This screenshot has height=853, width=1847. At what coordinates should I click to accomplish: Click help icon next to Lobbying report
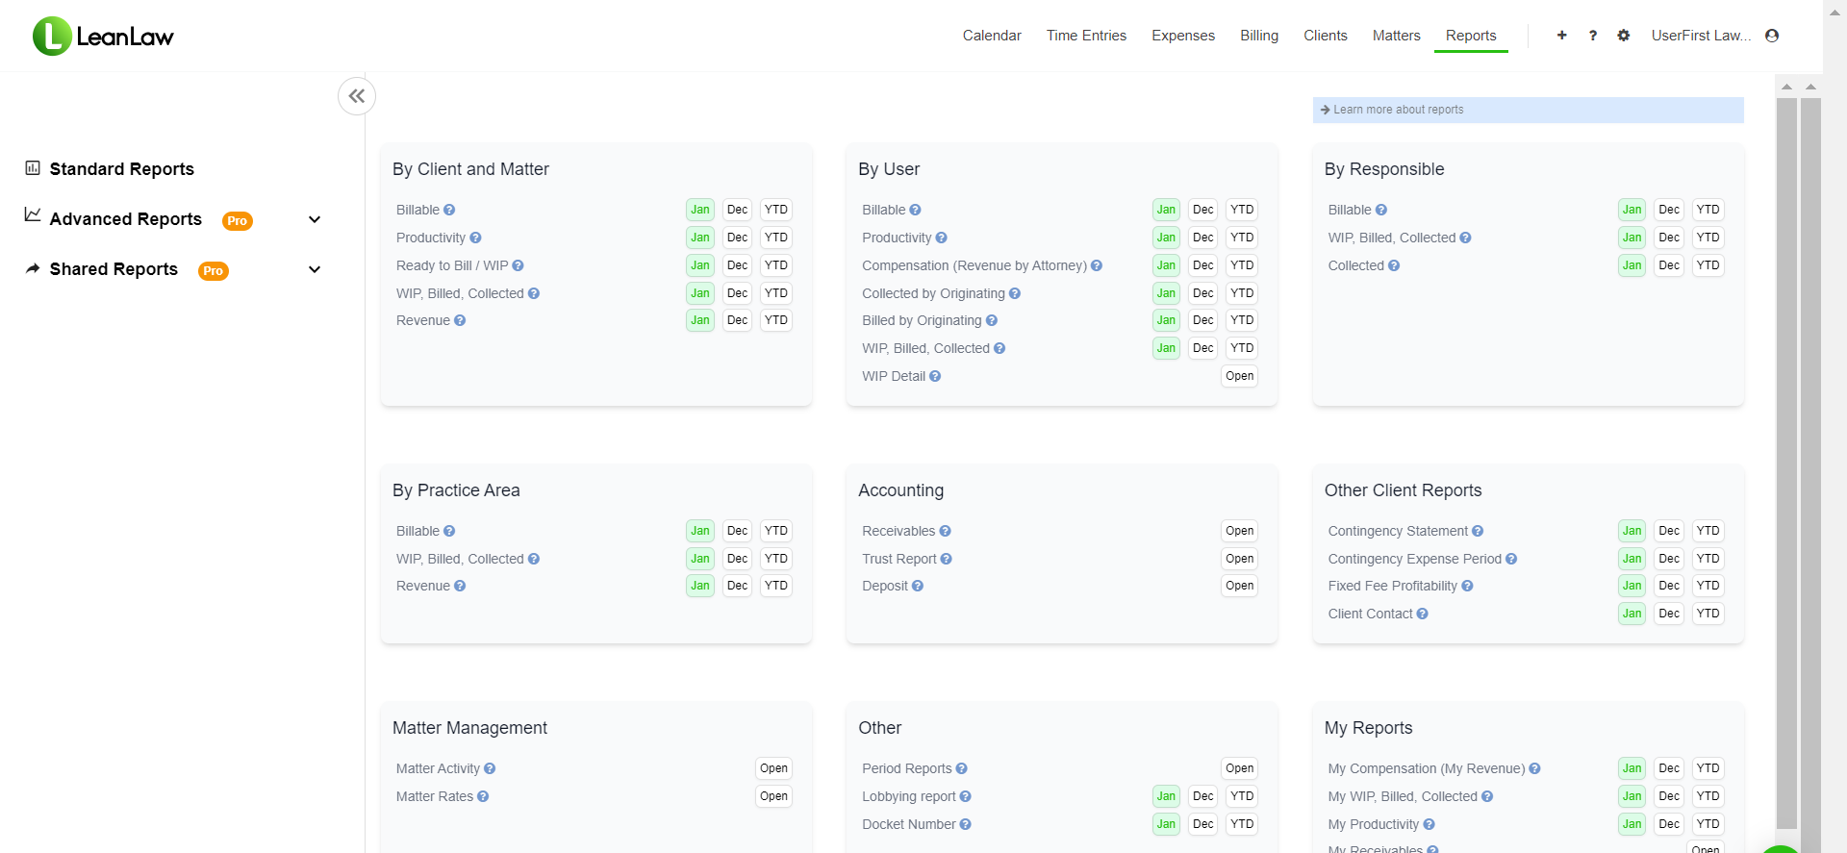tap(966, 796)
